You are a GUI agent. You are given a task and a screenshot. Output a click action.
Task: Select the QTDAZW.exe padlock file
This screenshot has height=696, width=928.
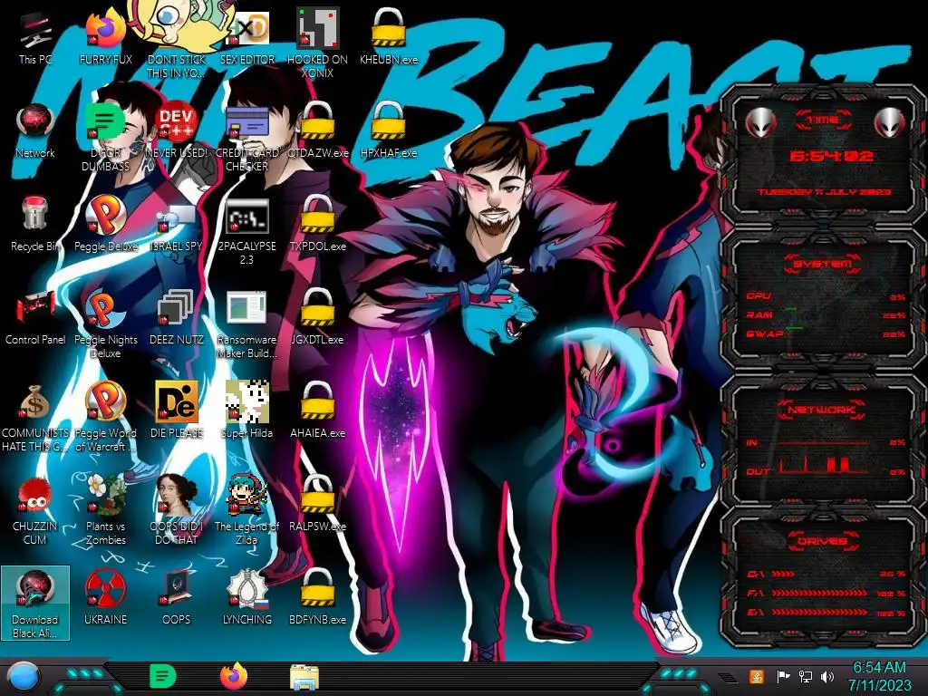318,130
